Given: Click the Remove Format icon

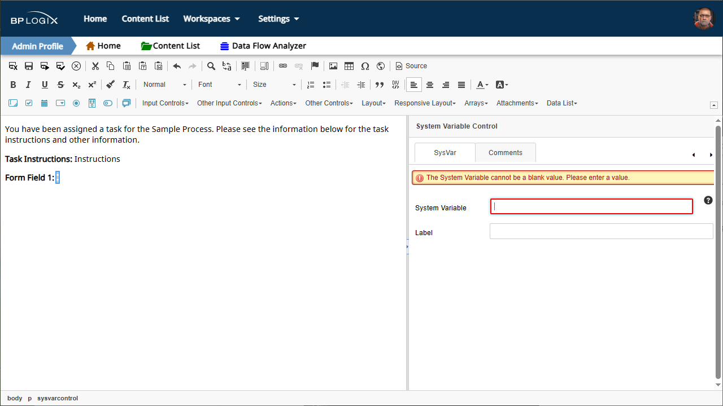Looking at the screenshot, I should tap(127, 85).
